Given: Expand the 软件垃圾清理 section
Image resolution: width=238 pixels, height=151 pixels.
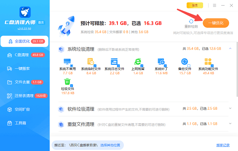Looking at the screenshot, I should click(x=230, y=108).
